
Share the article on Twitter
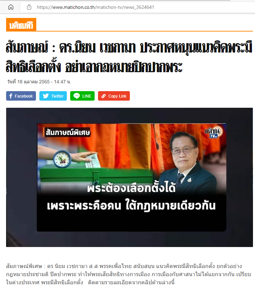tap(53, 96)
